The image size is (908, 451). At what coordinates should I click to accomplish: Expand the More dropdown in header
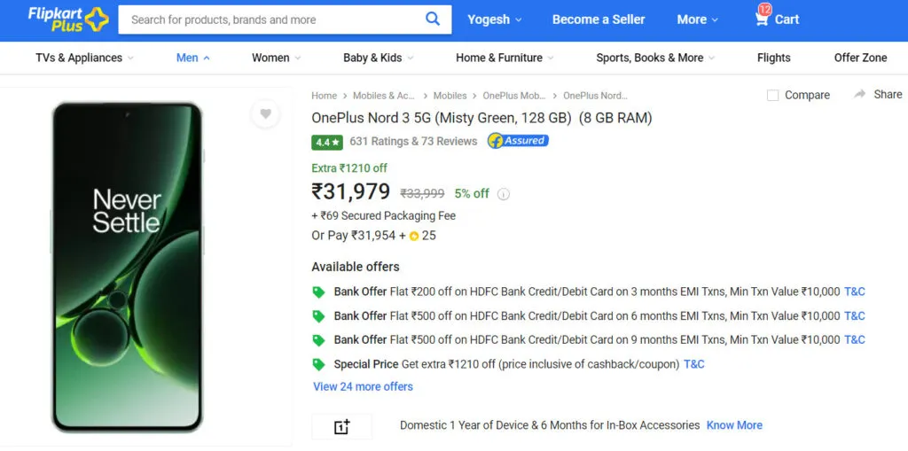698,19
